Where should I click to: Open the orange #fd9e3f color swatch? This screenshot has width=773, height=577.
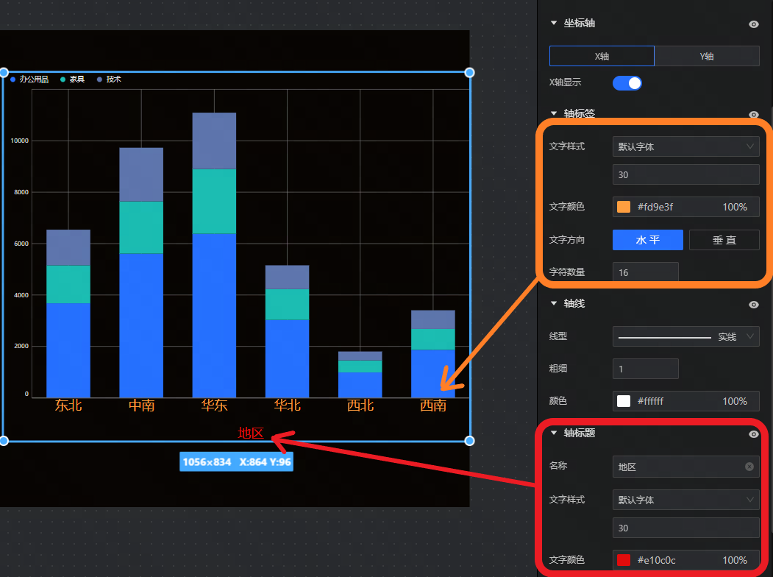point(624,208)
